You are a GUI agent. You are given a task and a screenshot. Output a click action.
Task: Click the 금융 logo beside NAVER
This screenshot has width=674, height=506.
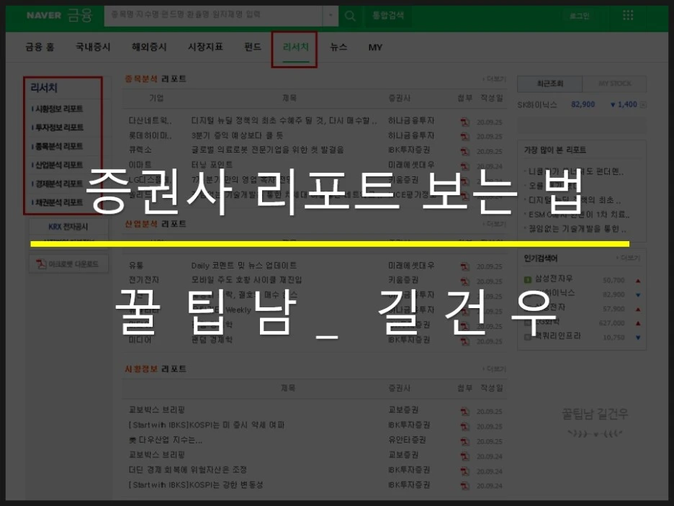pos(80,15)
